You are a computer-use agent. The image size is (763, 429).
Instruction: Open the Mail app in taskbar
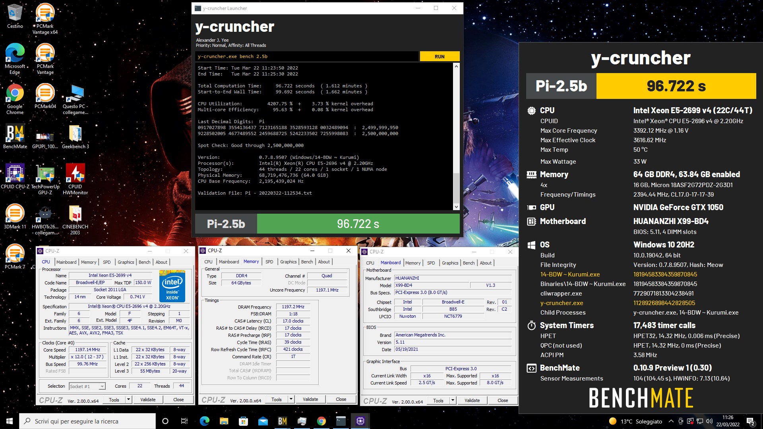pos(263,421)
